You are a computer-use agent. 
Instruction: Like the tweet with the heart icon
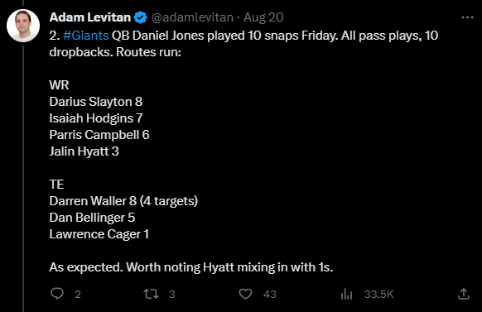tap(246, 294)
